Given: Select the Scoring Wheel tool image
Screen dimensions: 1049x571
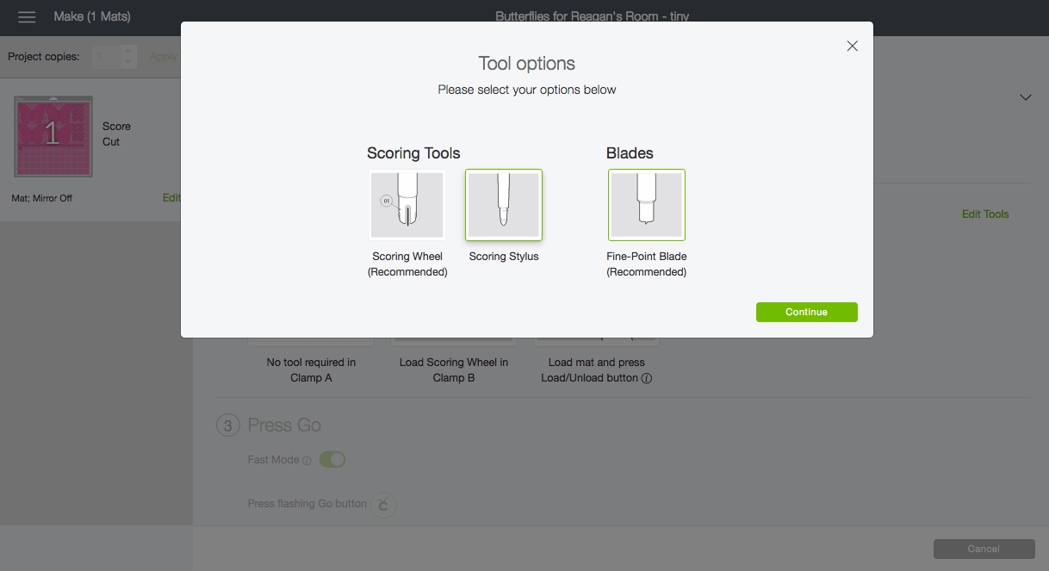Looking at the screenshot, I should click(407, 205).
